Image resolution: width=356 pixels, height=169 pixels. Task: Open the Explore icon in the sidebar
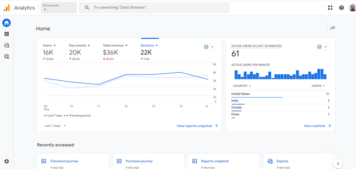(7, 45)
